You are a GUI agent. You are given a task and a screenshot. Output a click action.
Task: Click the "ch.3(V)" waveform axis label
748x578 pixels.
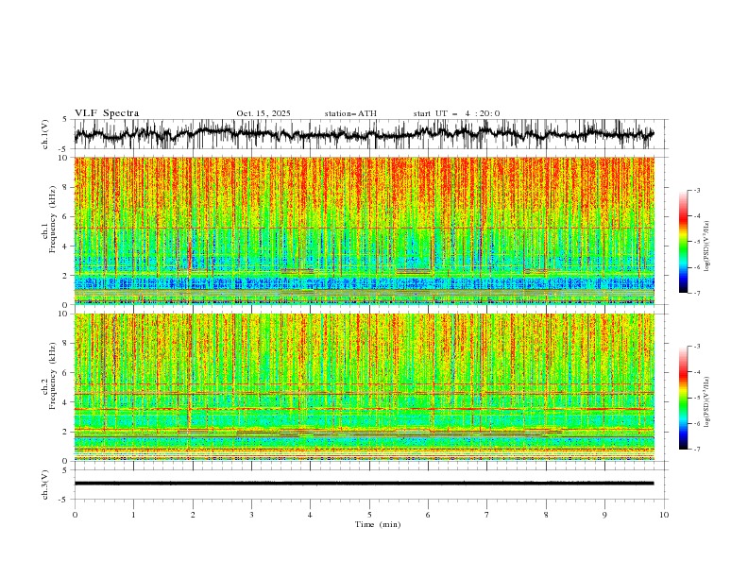45,484
